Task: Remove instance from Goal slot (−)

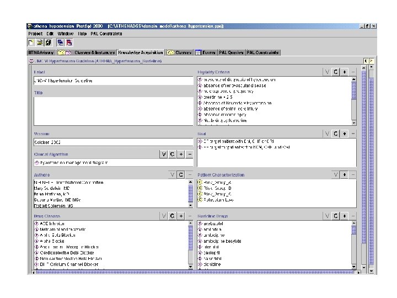Action: pos(353,134)
